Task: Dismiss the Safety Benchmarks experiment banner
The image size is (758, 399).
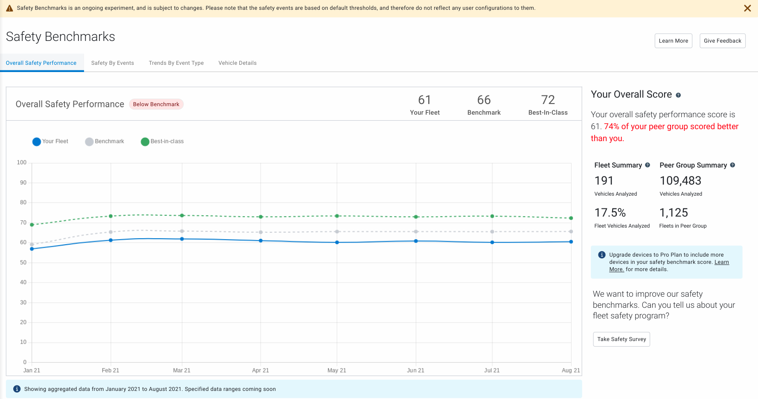Action: tap(747, 8)
